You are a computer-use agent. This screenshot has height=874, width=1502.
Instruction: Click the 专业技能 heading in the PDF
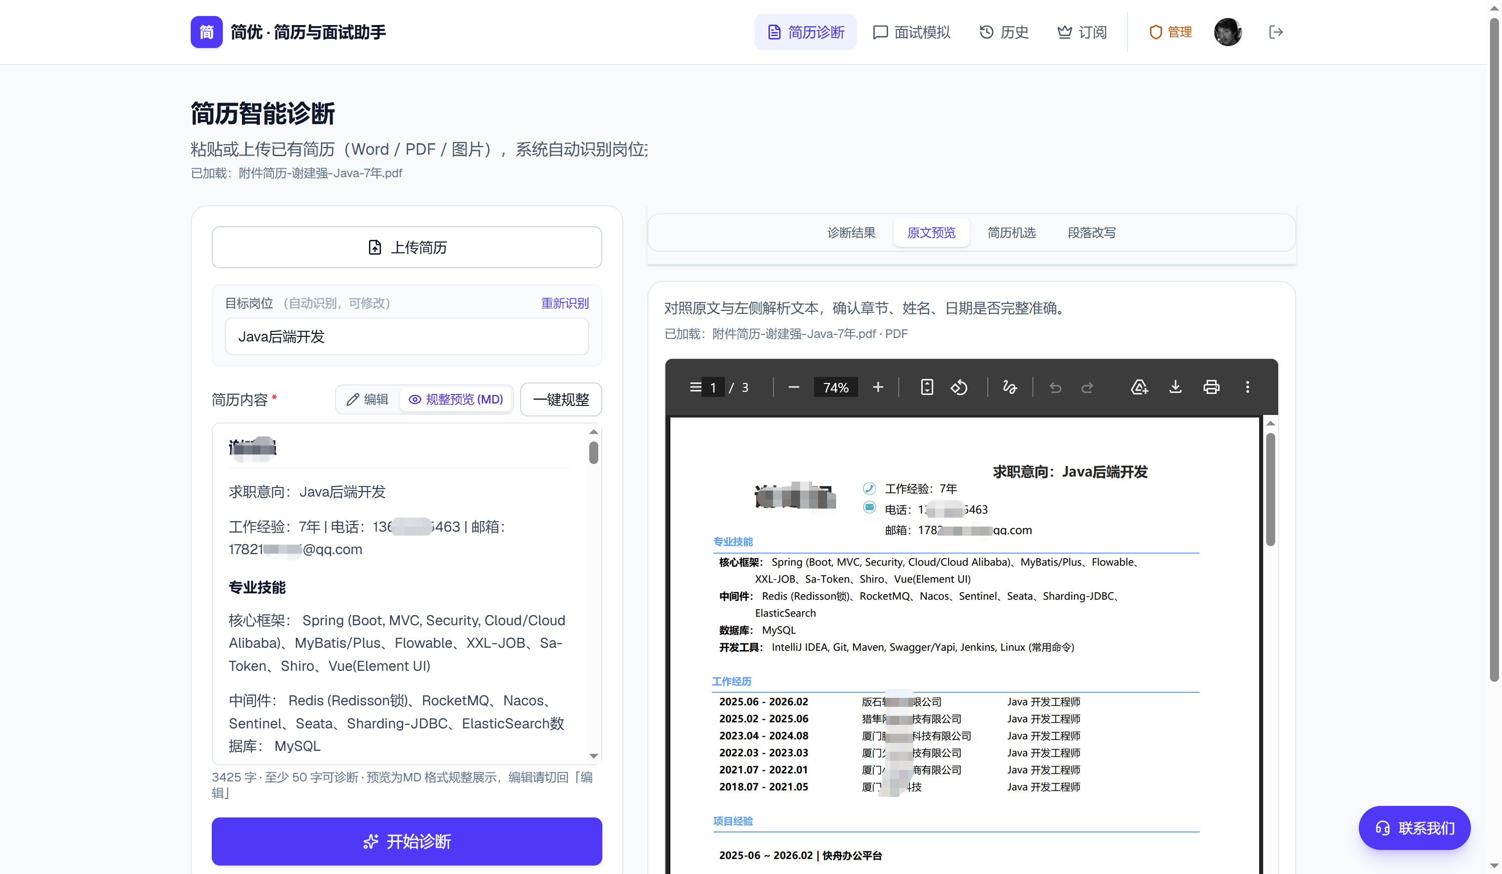[x=733, y=542]
